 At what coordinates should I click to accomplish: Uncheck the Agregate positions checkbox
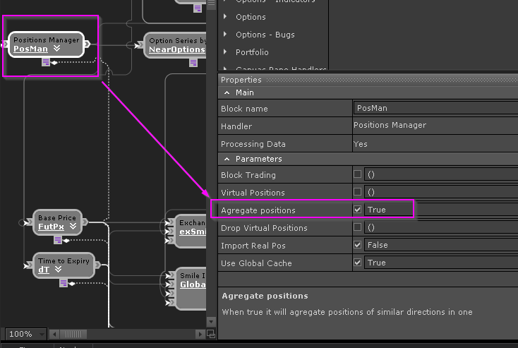pos(358,210)
